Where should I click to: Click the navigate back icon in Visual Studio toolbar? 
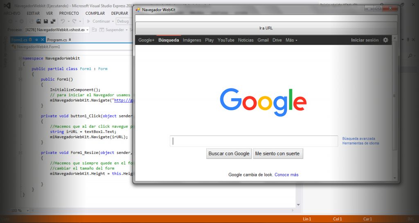pyautogui.click(x=10, y=21)
